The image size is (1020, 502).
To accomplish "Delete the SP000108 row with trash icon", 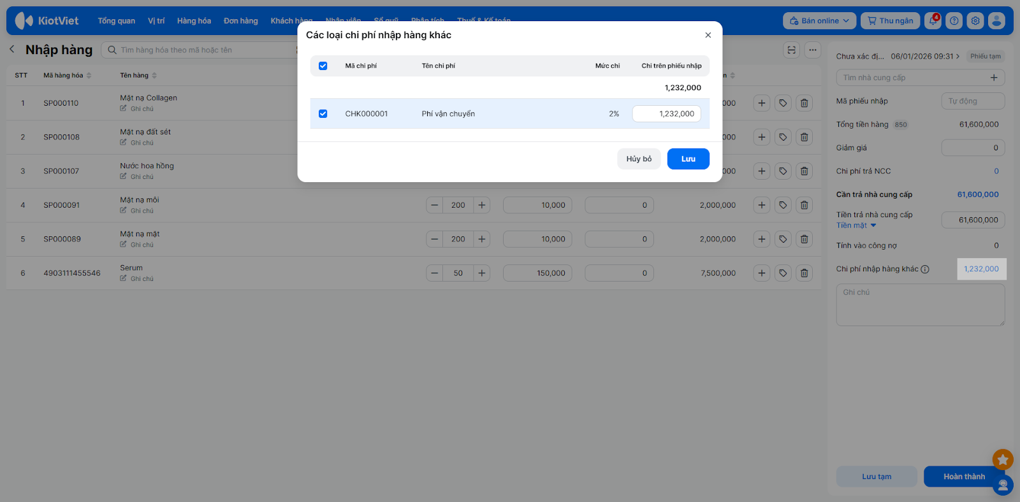I will click(805, 137).
